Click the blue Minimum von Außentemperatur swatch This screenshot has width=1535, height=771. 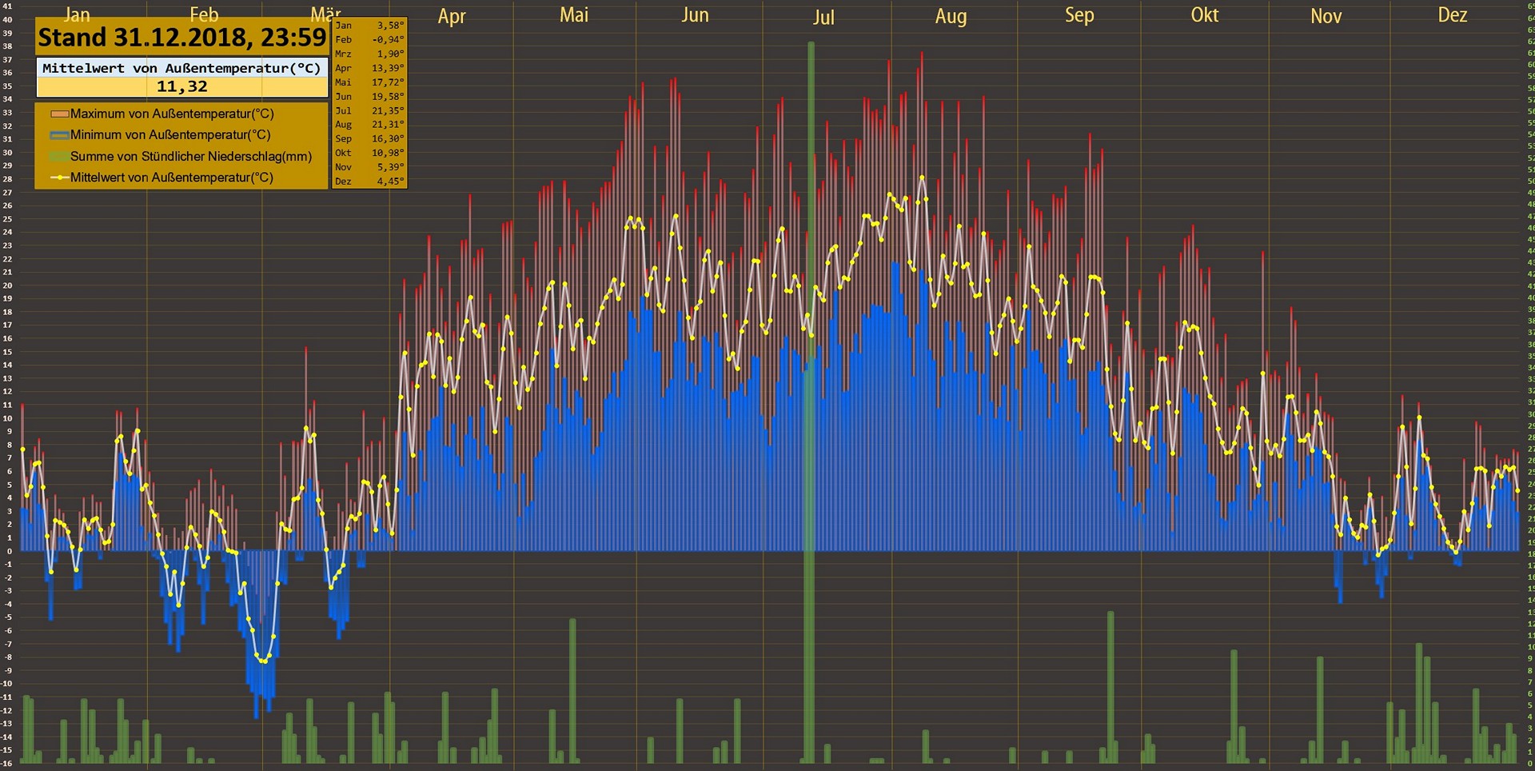tap(59, 135)
